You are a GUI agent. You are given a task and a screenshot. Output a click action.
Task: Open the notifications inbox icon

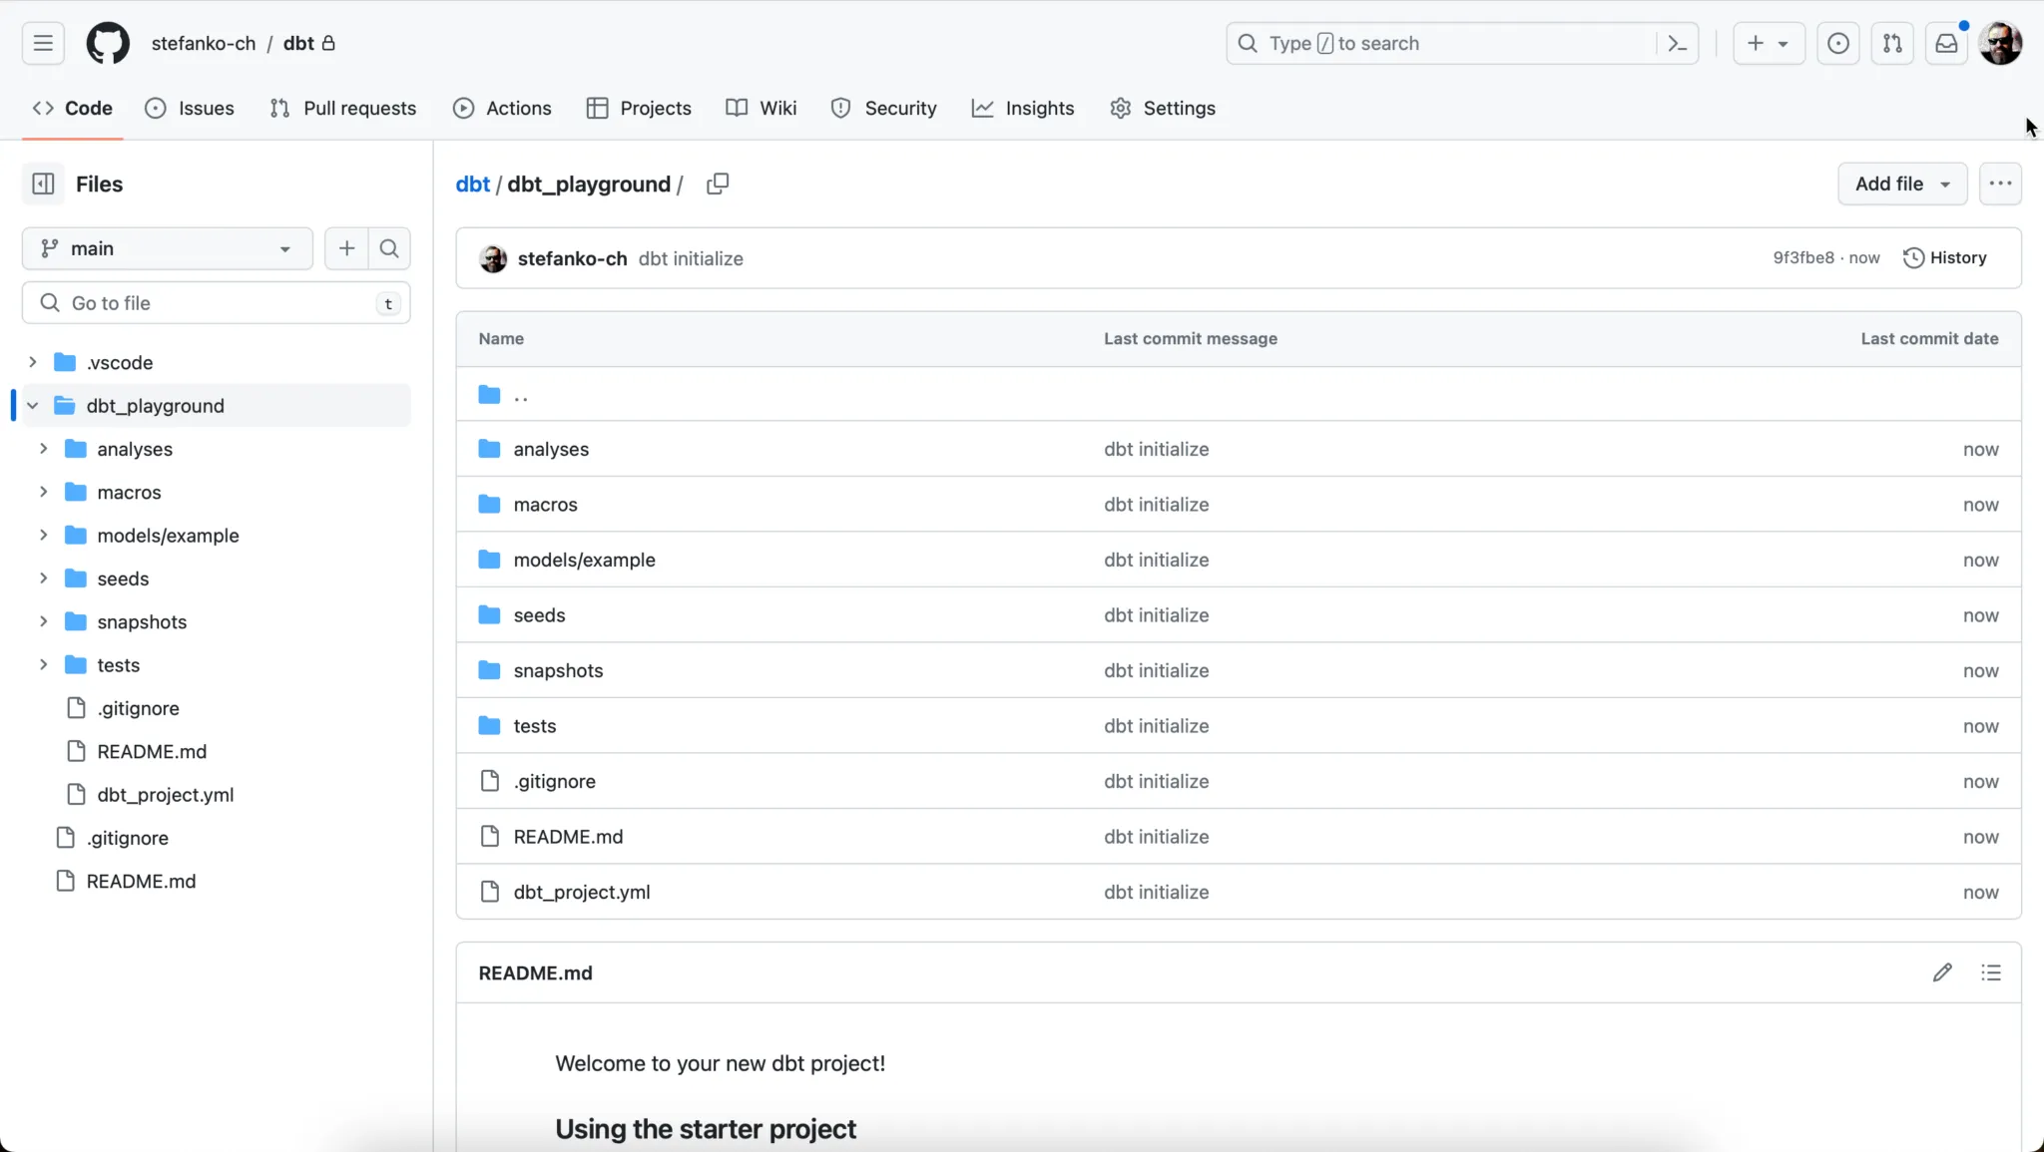1946,44
